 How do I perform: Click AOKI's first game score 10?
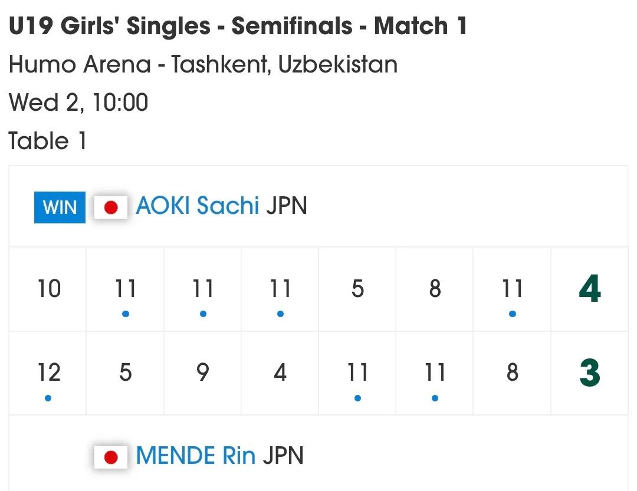(49, 289)
